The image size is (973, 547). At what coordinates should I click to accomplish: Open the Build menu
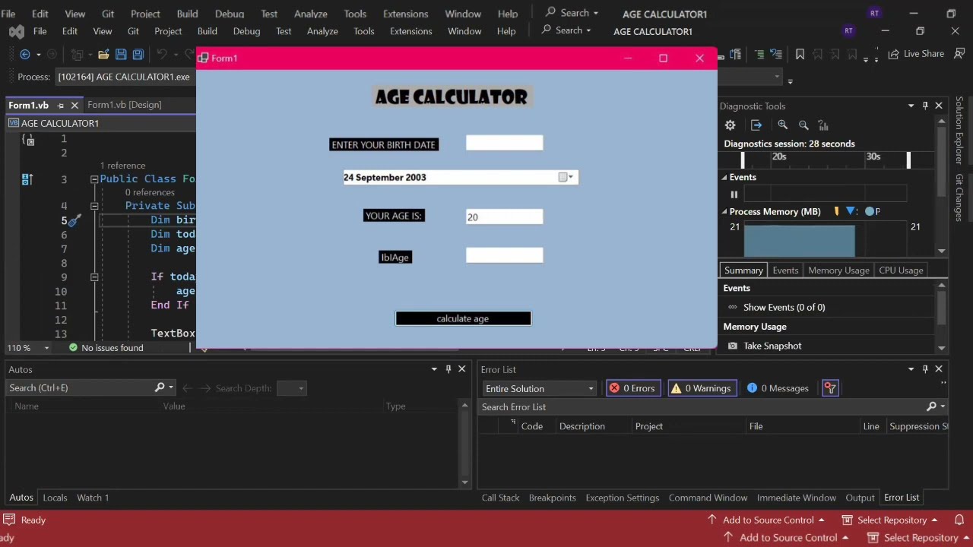[207, 31]
